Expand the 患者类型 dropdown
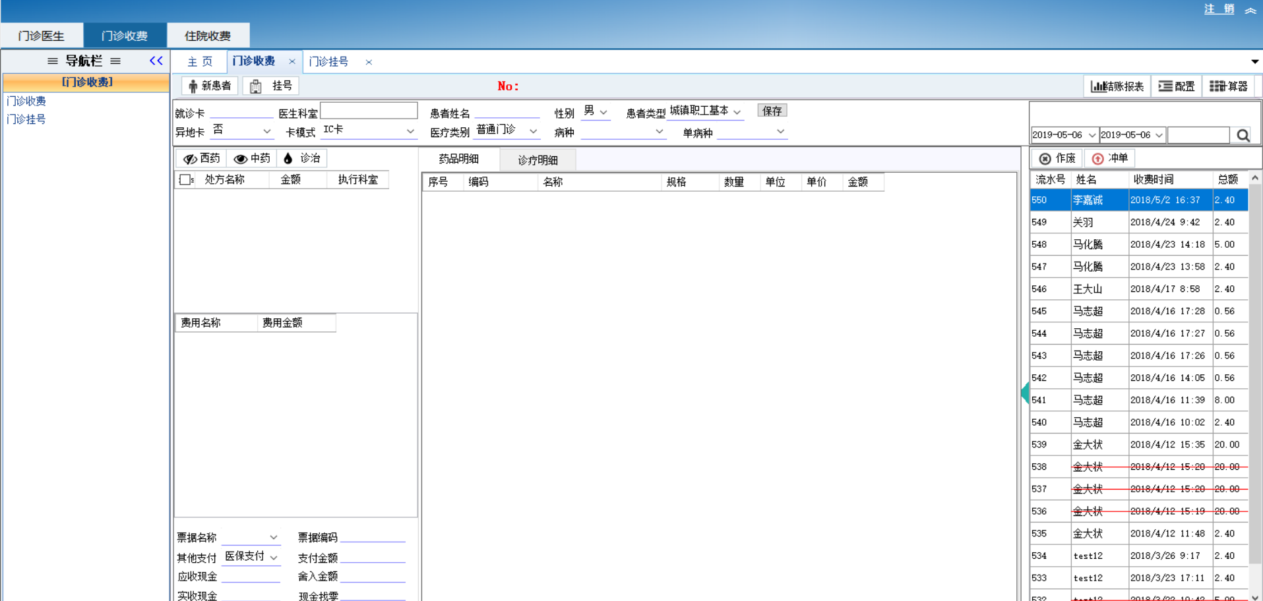The height and width of the screenshot is (601, 1263). coord(737,112)
